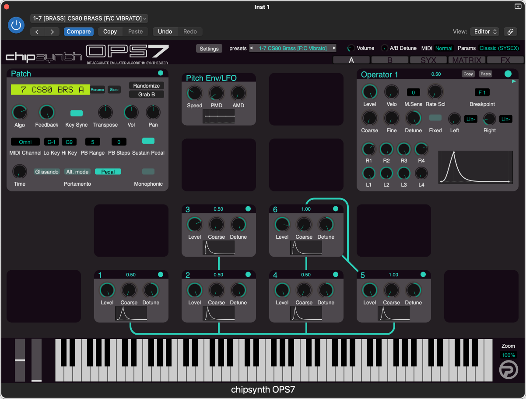Toggle Operator 1 detail enable dot
The width and height of the screenshot is (526, 399).
(508, 74)
